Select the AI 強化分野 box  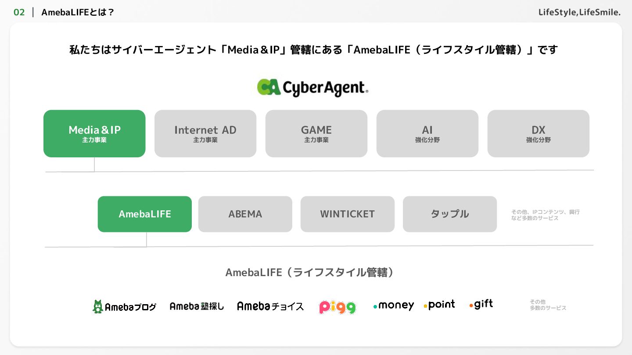coord(427,134)
